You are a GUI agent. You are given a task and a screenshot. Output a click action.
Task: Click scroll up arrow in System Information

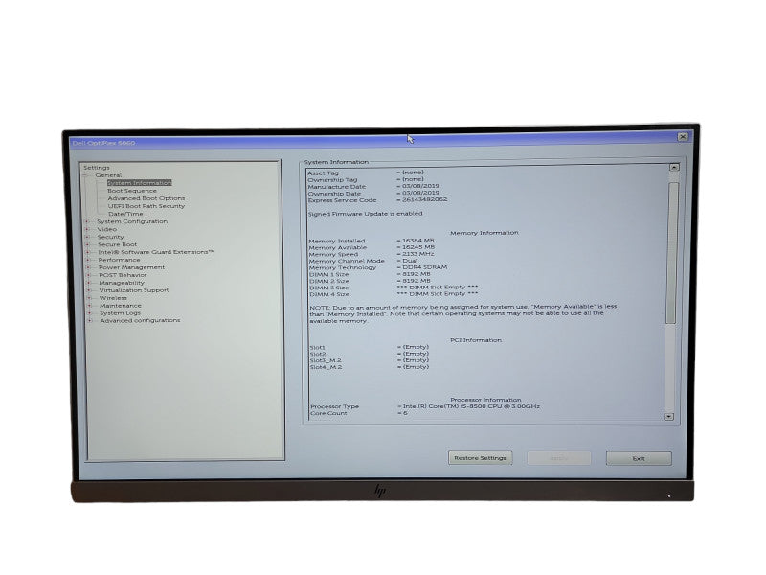674,167
